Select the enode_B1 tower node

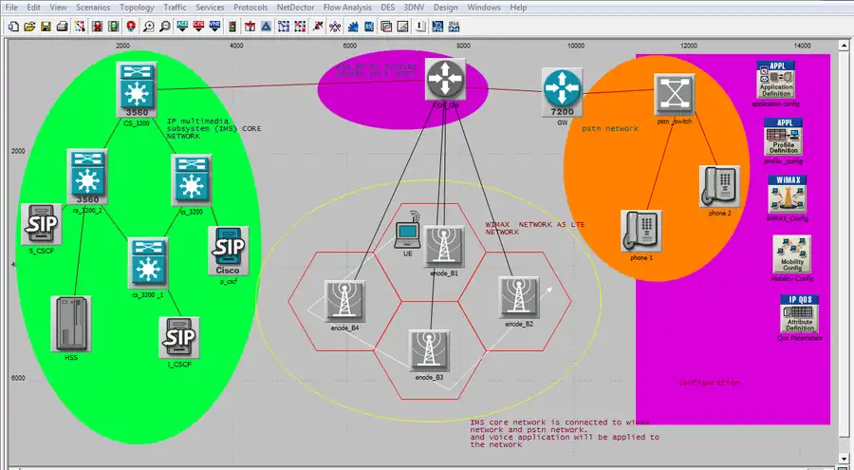pyautogui.click(x=444, y=247)
